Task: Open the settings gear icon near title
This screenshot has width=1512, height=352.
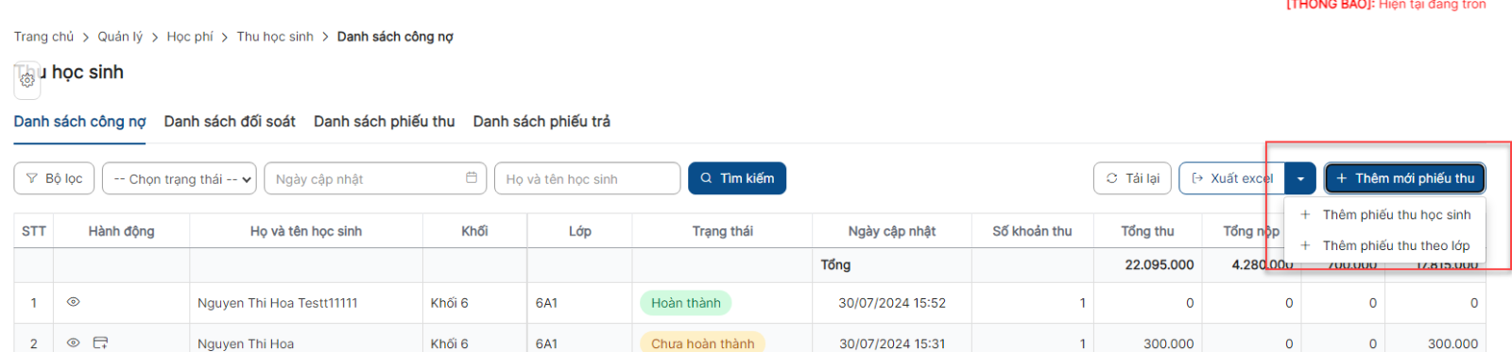Action: click(27, 80)
